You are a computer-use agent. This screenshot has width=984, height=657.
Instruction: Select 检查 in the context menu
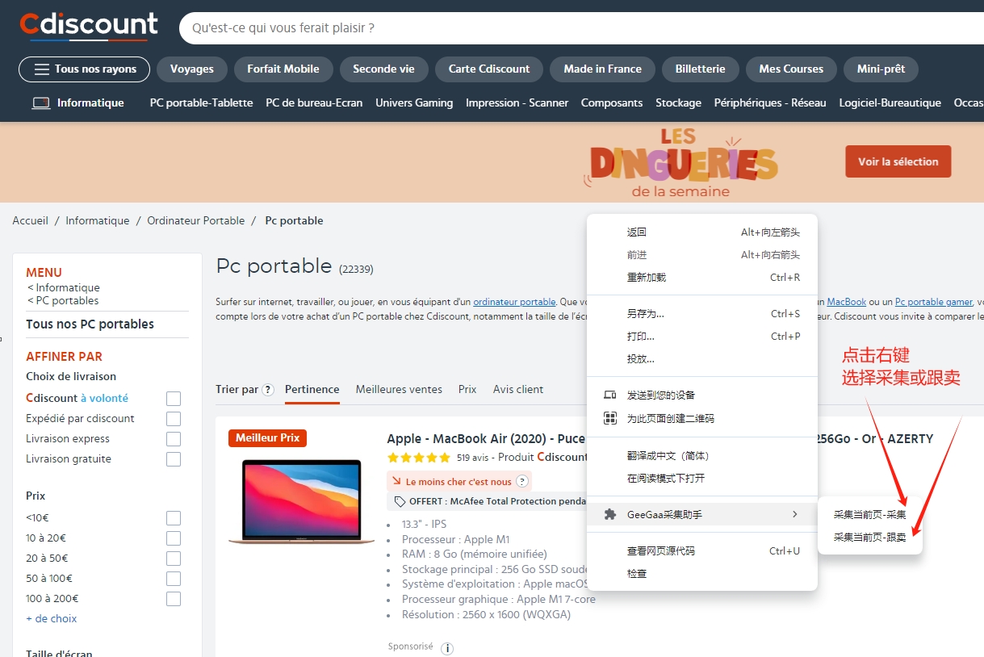point(702,574)
